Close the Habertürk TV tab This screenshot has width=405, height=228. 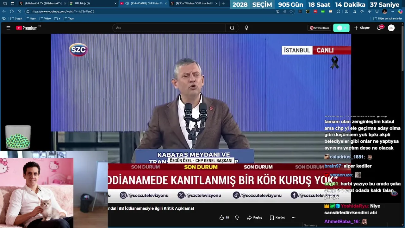click(65, 3)
